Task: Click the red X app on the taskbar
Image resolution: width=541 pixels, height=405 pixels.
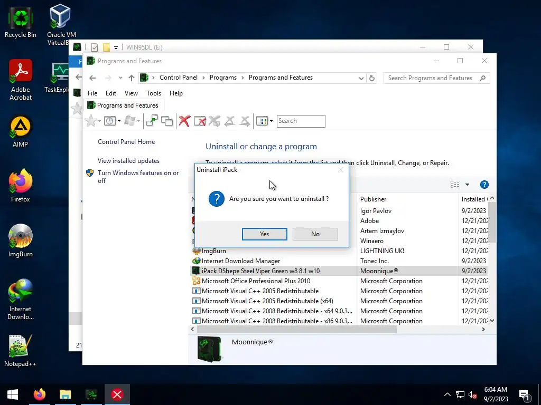Action: click(117, 394)
